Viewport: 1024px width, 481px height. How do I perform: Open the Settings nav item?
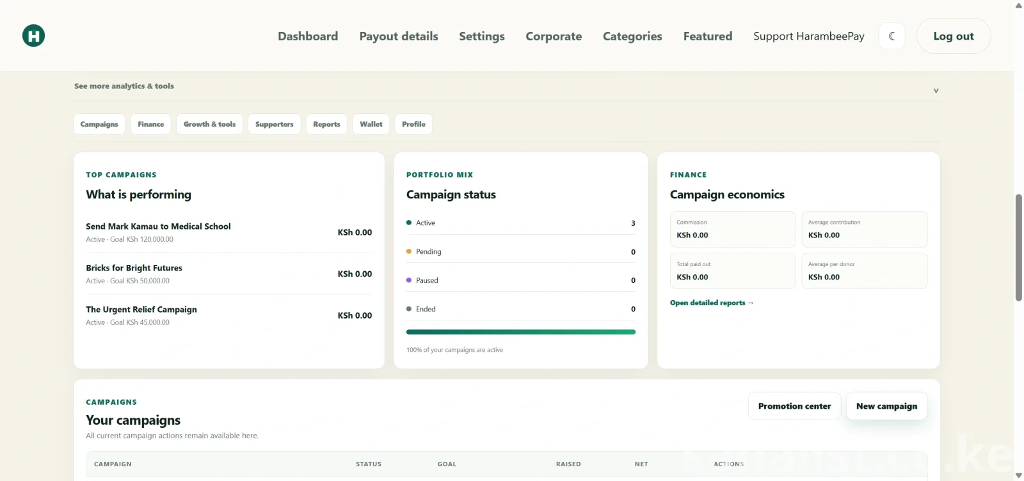coord(482,36)
